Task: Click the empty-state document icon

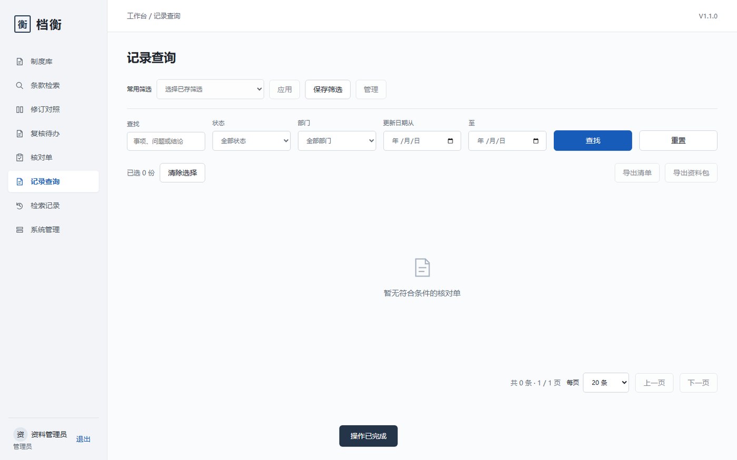Action: [422, 268]
